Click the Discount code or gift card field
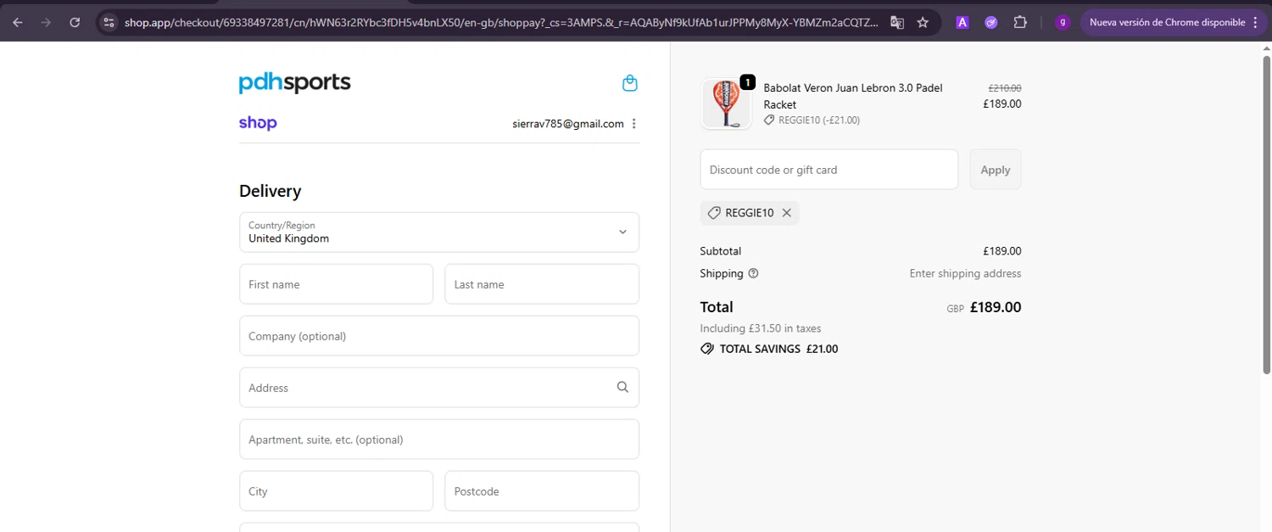The height and width of the screenshot is (532, 1272). point(828,170)
